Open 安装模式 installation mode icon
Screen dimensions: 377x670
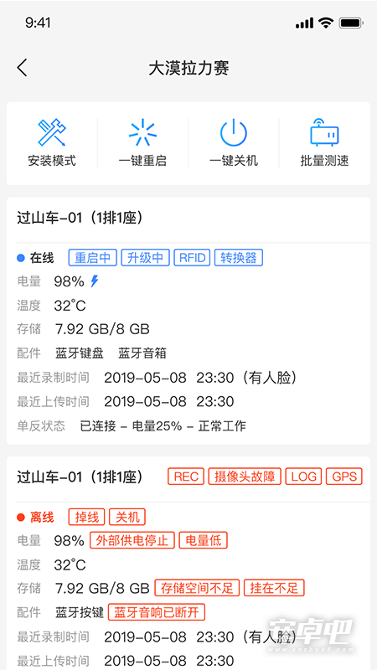pyautogui.click(x=52, y=132)
